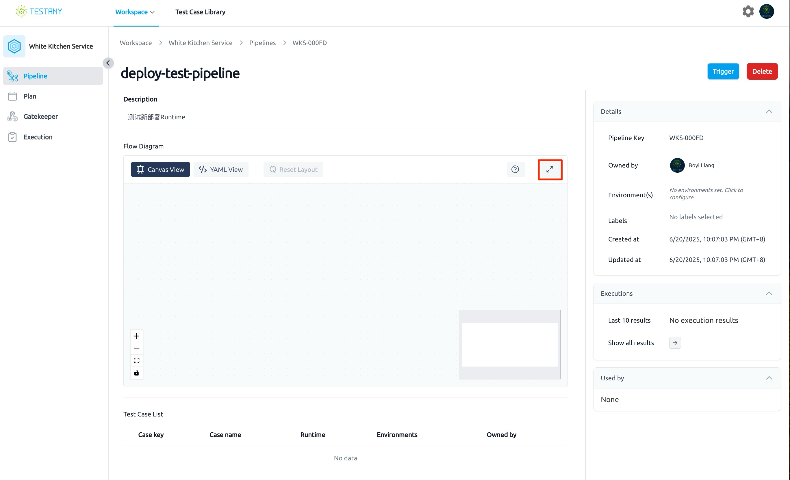Trigger the deploy-test-pipeline
790x480 pixels.
click(723, 71)
